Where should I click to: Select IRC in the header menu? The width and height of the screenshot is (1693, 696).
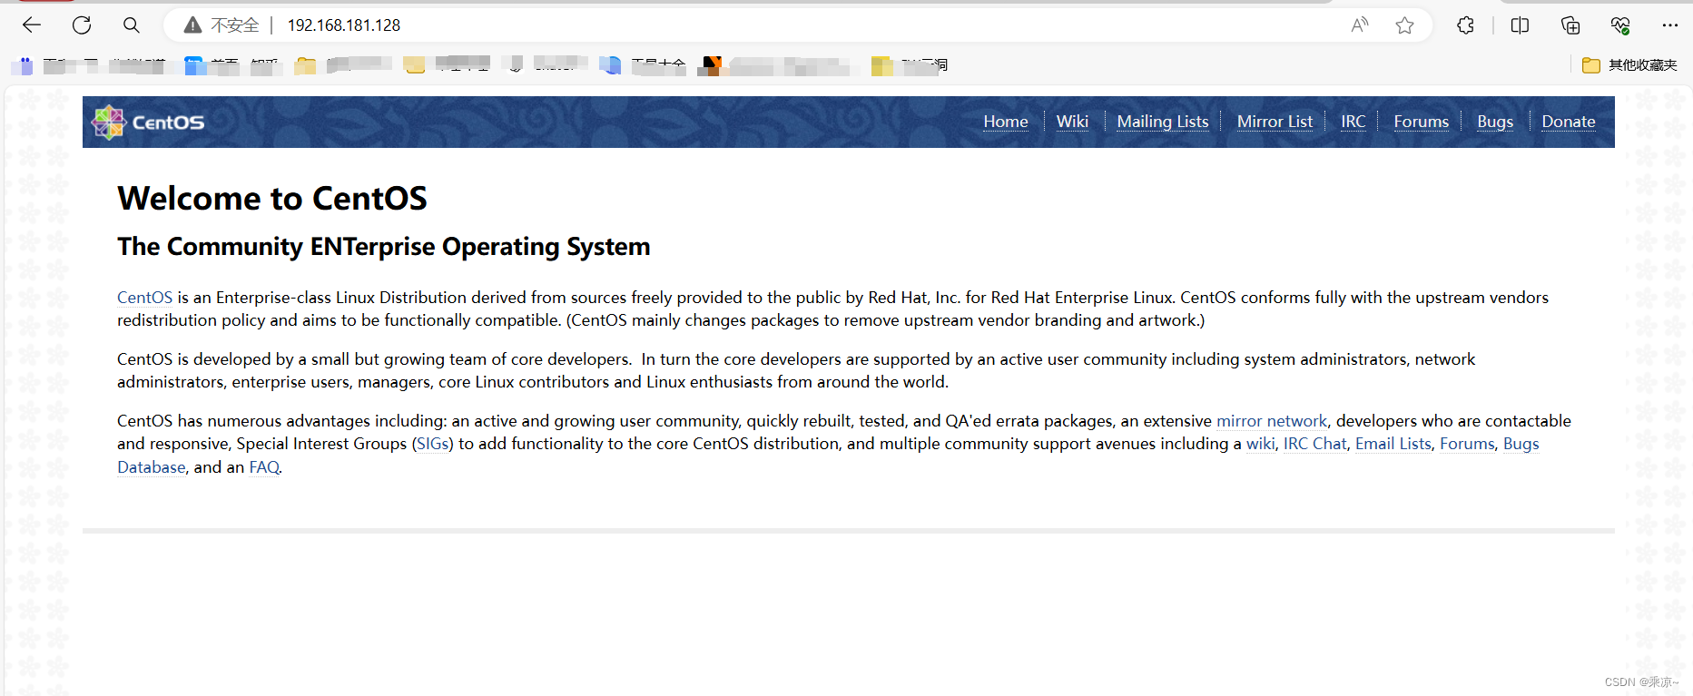[1353, 122]
